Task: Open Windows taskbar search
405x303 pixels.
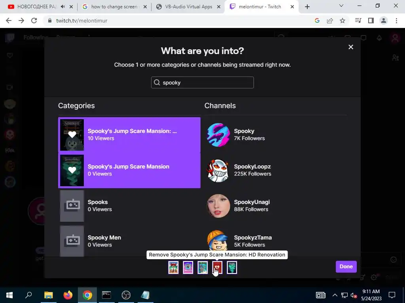Action: click(28, 295)
